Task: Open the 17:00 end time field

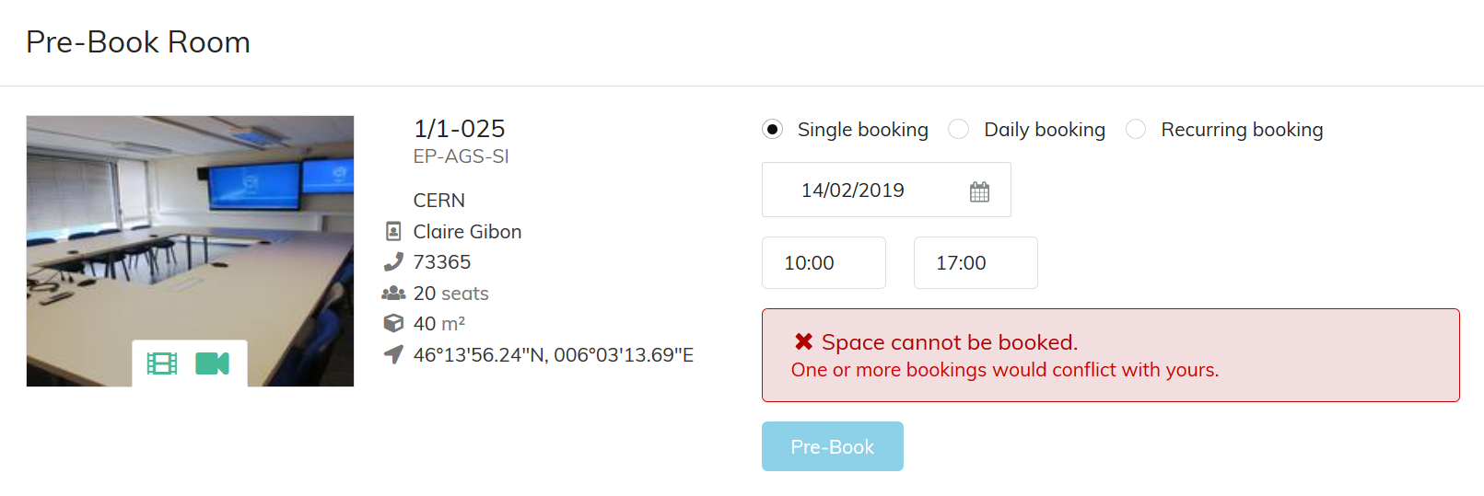Action: tap(976, 262)
